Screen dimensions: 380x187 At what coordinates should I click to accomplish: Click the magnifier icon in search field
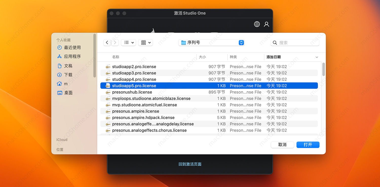pos(275,43)
